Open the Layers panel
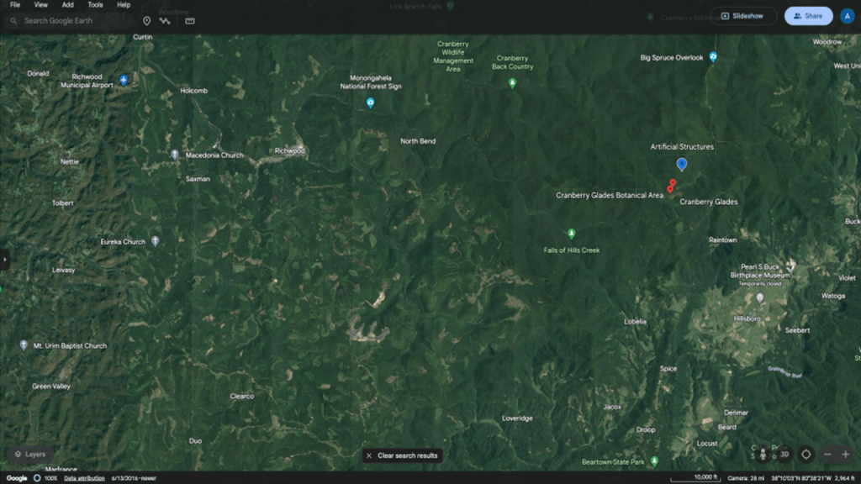The width and height of the screenshot is (861, 484). (29, 454)
